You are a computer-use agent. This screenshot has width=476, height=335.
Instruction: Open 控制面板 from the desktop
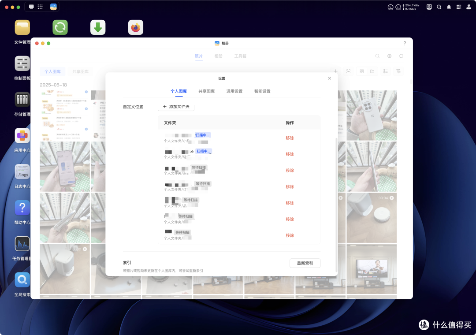(22, 63)
